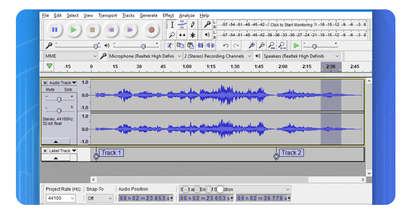The image size is (411, 215).
Task: Mute the Audio Track
Action: click(x=50, y=89)
